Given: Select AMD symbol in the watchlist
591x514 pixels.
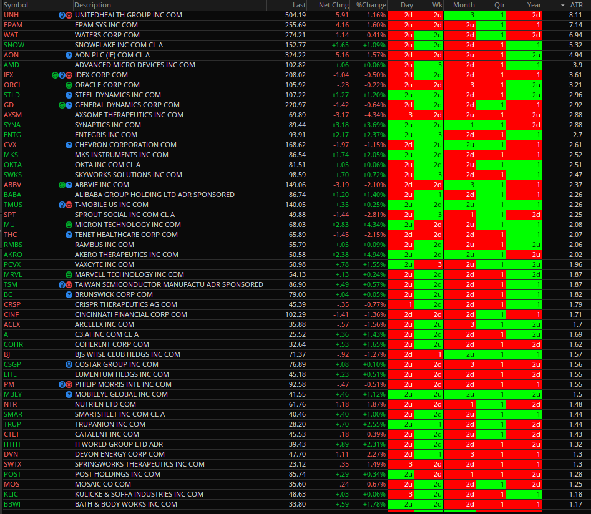Looking at the screenshot, I should [11, 65].
